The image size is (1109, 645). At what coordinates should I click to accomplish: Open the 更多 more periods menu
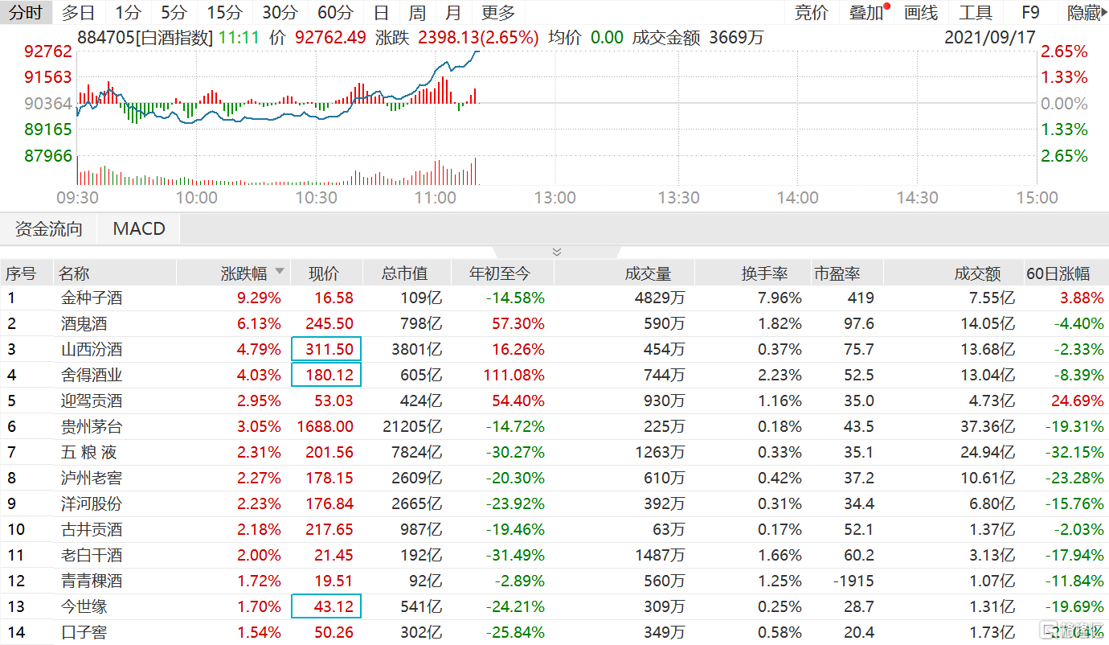pos(498,12)
